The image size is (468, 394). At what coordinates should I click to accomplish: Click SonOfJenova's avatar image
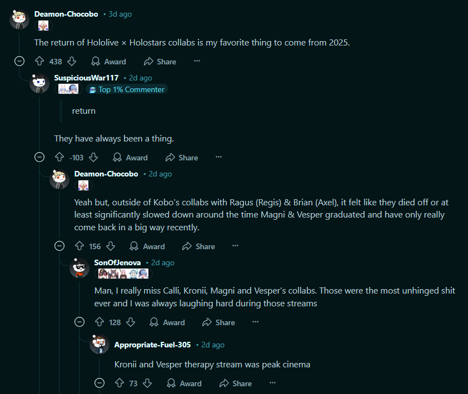pyautogui.click(x=79, y=268)
